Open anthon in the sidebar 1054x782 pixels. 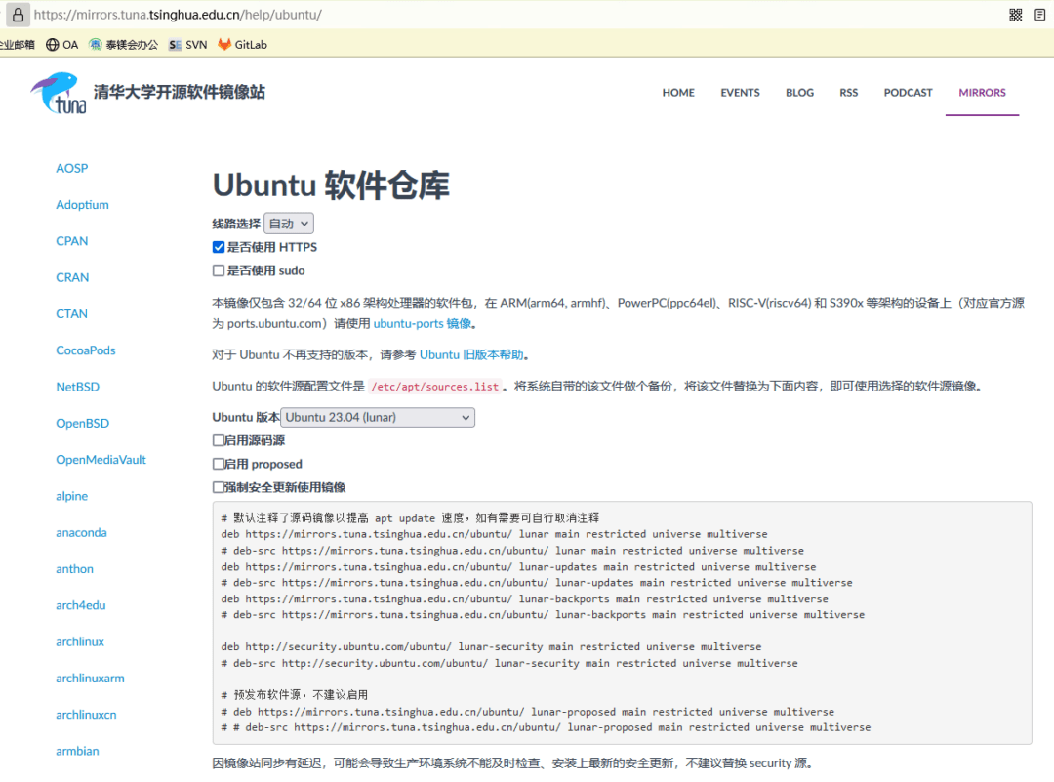pos(74,569)
